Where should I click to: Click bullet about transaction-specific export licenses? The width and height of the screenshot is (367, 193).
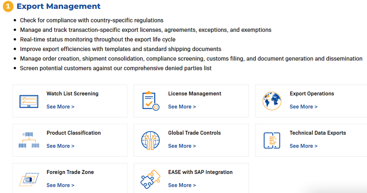(146, 30)
